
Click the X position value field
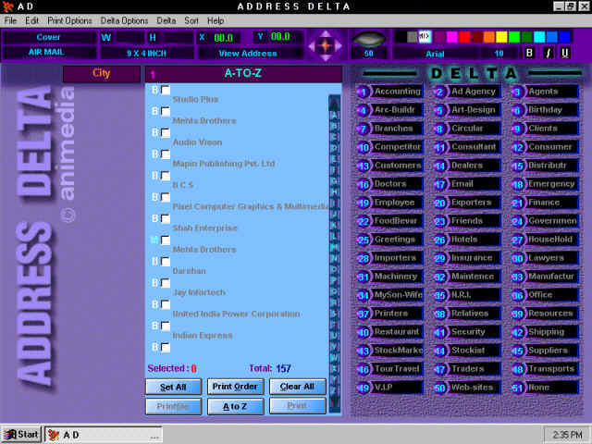(224, 37)
